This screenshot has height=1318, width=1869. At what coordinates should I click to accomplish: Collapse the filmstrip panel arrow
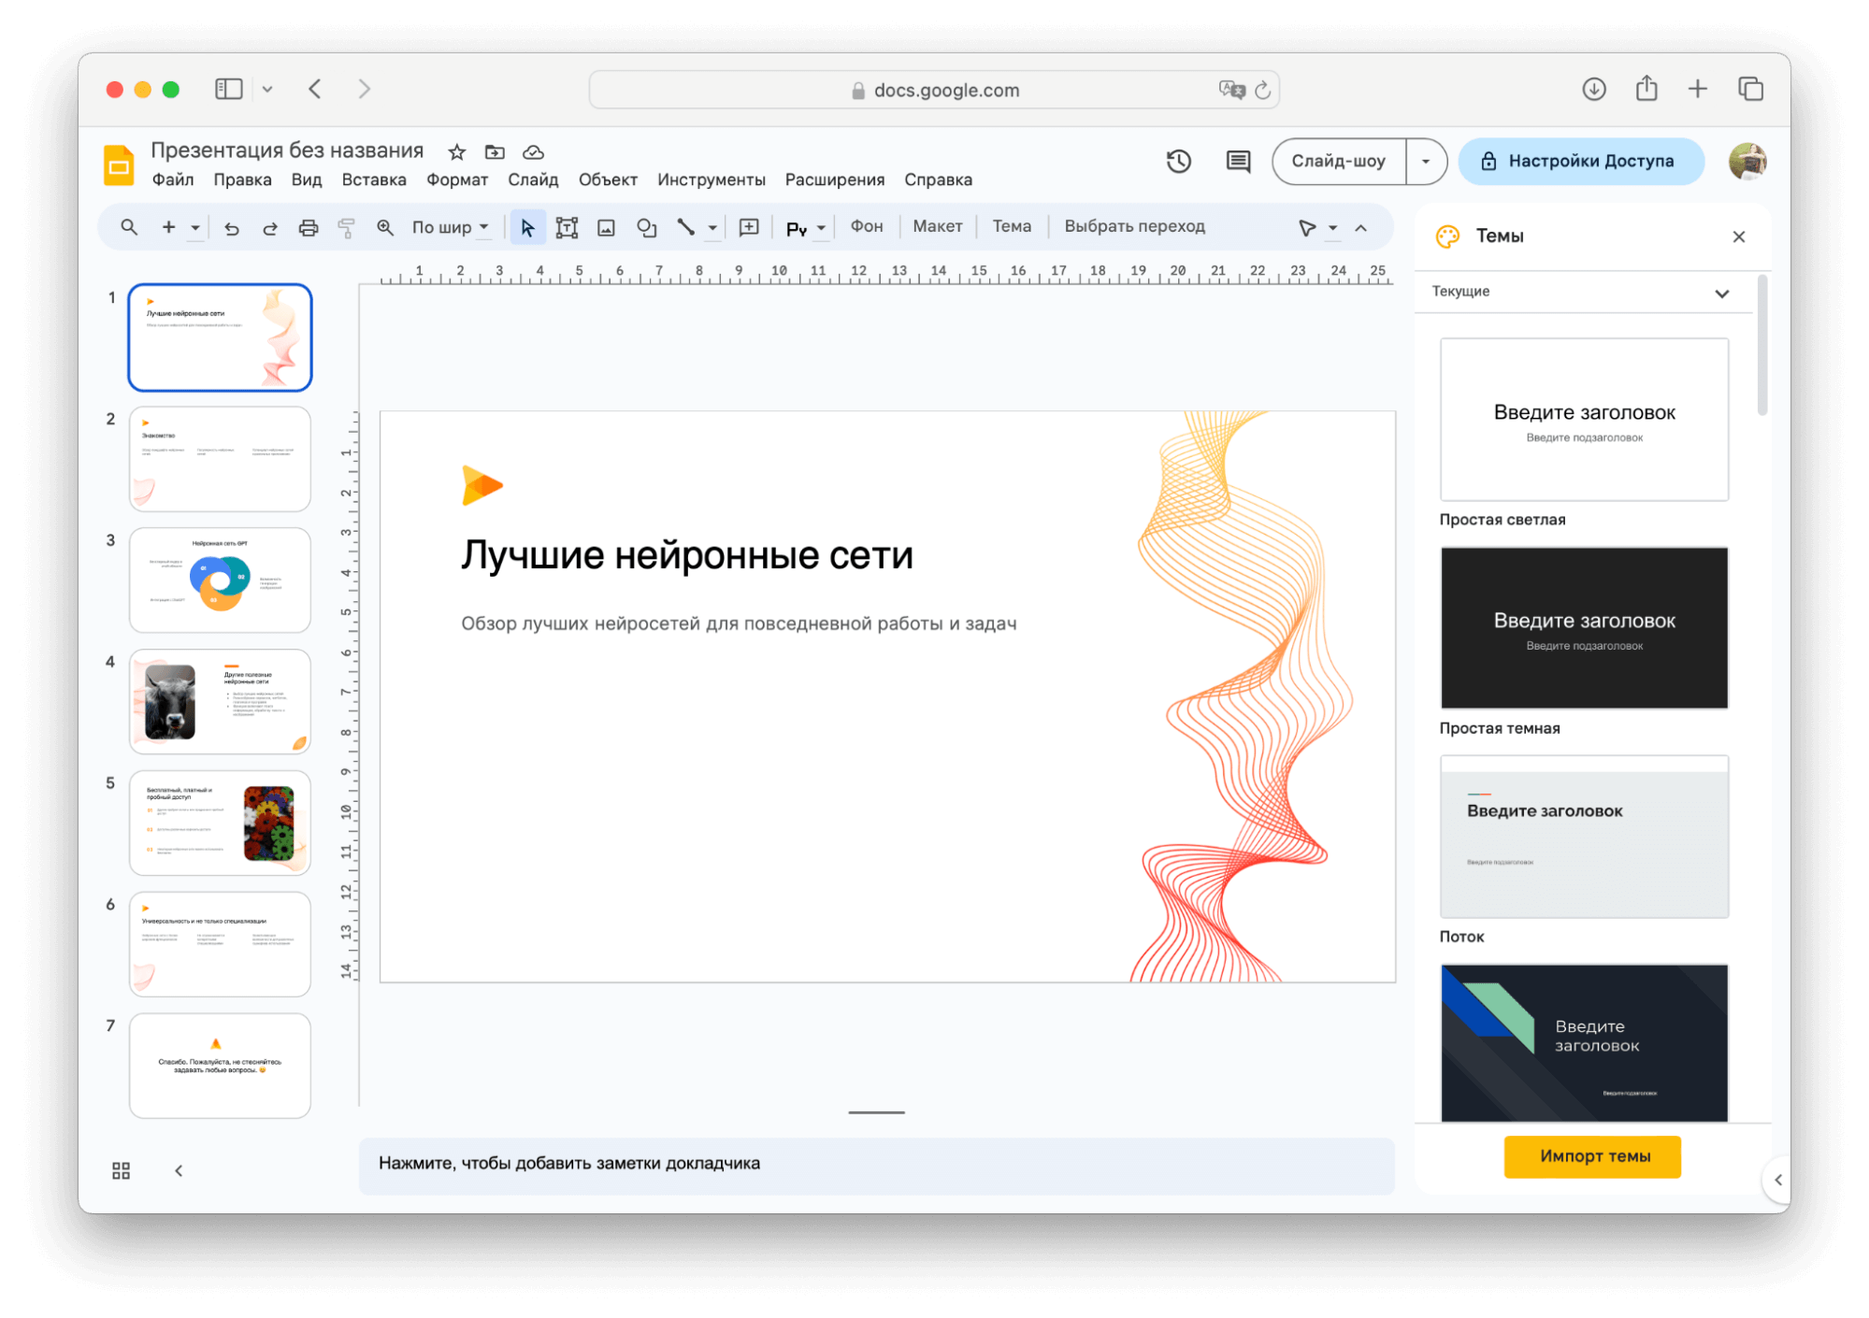(179, 1170)
